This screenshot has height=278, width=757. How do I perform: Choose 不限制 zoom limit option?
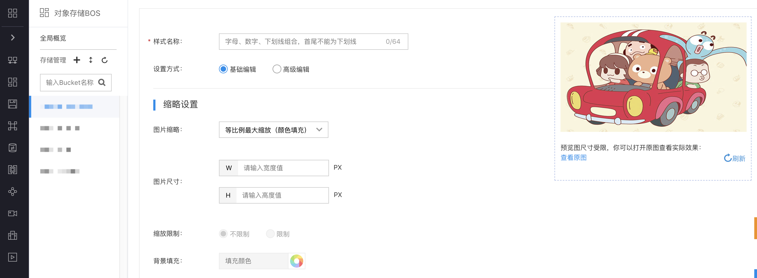[234, 234]
